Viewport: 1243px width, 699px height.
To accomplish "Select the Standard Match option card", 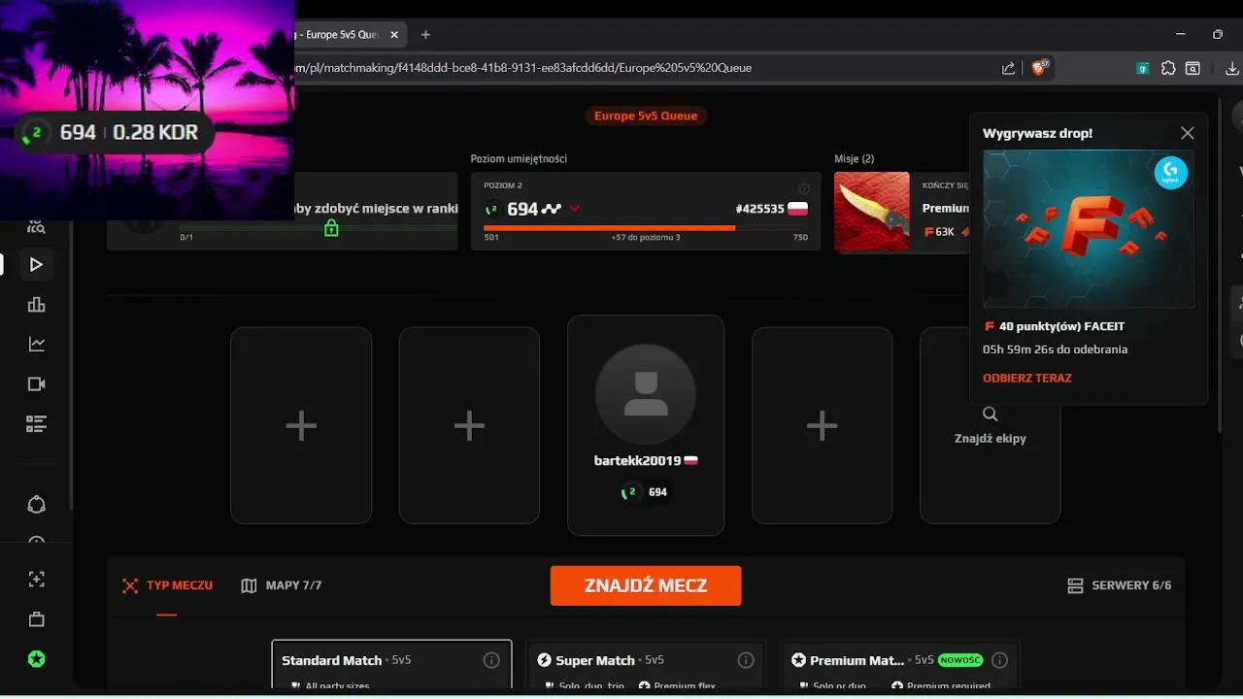I will tap(391, 665).
